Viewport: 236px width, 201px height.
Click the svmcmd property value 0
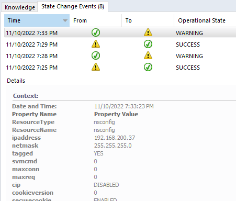pos(95,161)
